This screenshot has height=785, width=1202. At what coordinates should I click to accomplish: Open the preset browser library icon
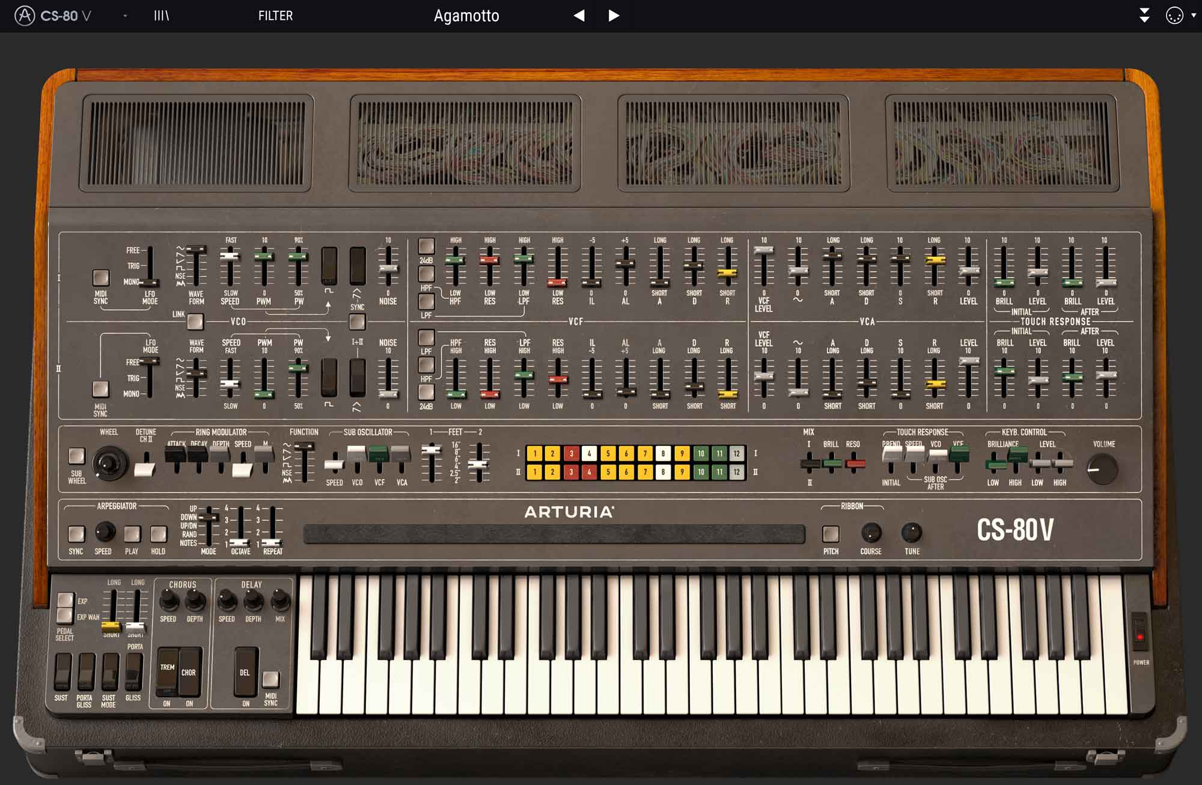coord(161,16)
